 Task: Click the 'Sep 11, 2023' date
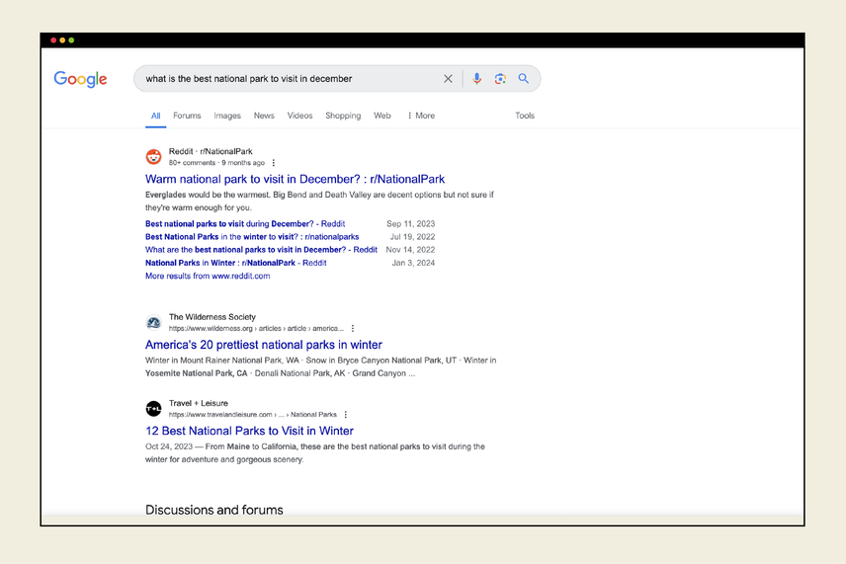tap(410, 224)
